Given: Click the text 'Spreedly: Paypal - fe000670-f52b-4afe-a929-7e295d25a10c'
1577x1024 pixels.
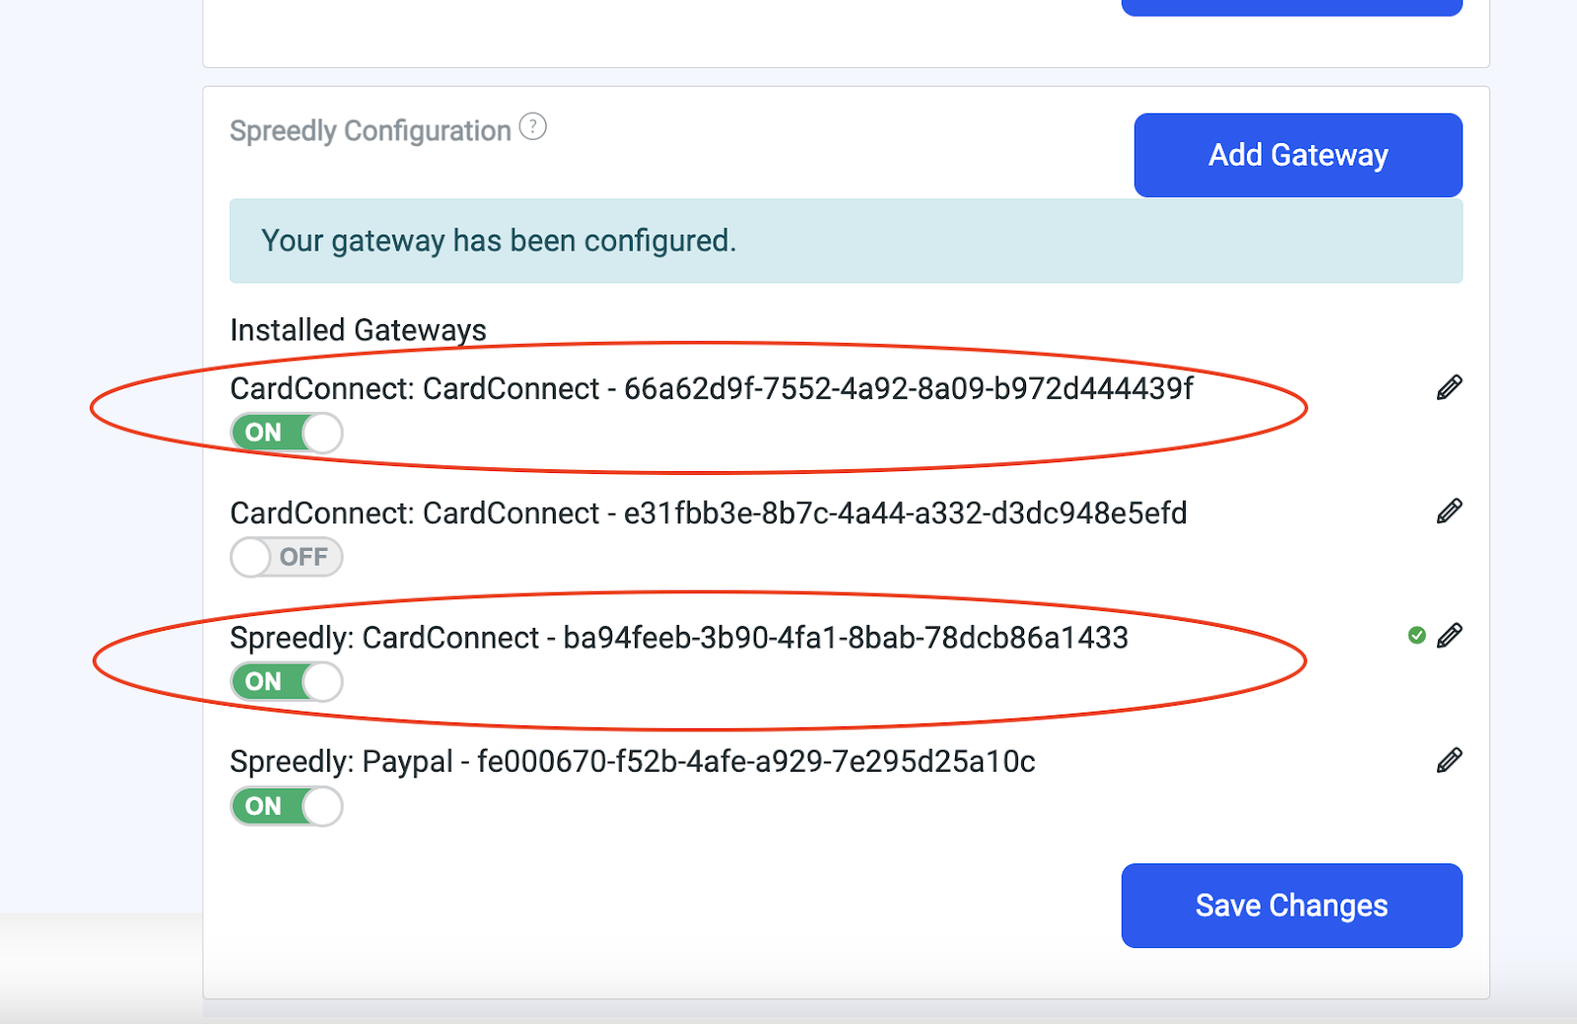Looking at the screenshot, I should tap(633, 762).
